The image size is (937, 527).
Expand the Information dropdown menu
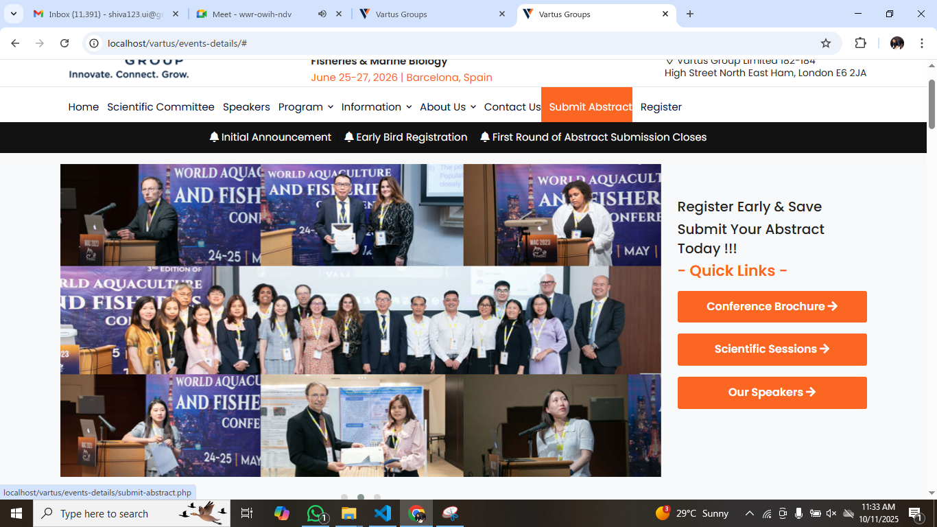[x=376, y=107]
